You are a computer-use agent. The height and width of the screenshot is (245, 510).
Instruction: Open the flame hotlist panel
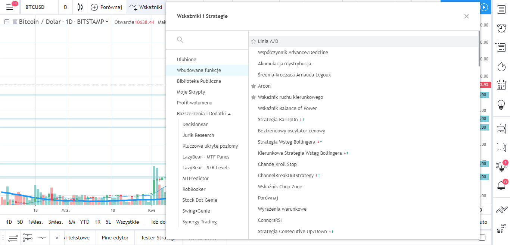pyautogui.click(x=501, y=67)
